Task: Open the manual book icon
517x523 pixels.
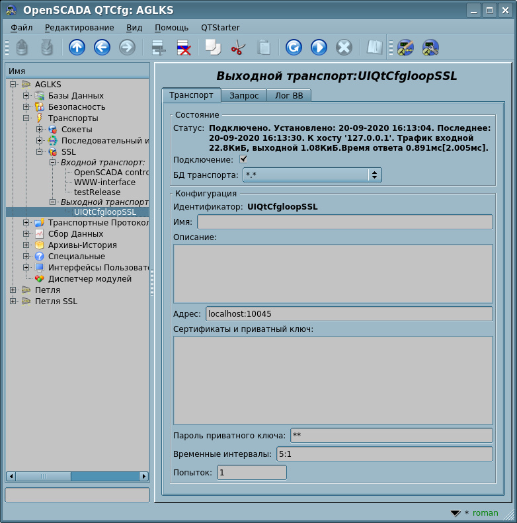Action: 374,48
